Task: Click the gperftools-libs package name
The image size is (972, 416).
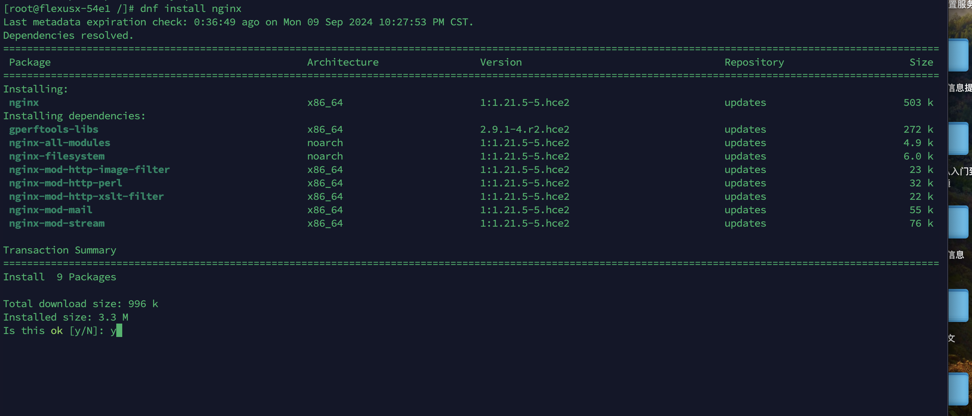Action: click(x=54, y=129)
